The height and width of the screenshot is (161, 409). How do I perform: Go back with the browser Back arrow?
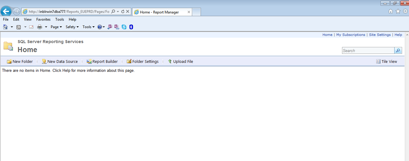[x=6, y=12]
